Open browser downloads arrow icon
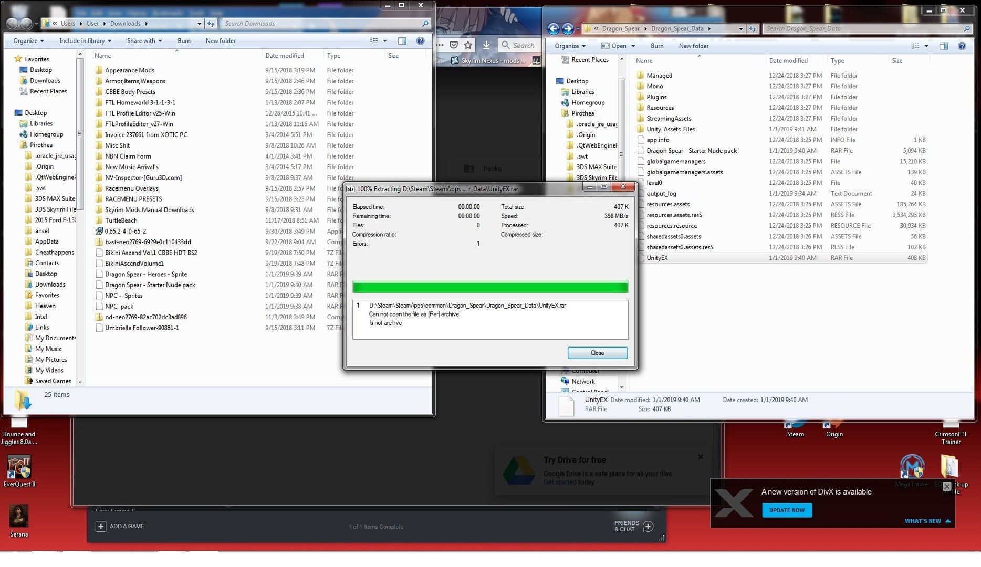 (486, 46)
